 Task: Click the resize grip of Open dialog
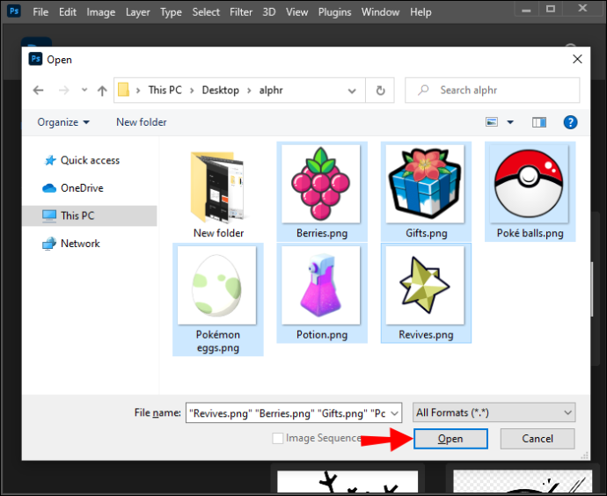pyautogui.click(x=584, y=456)
